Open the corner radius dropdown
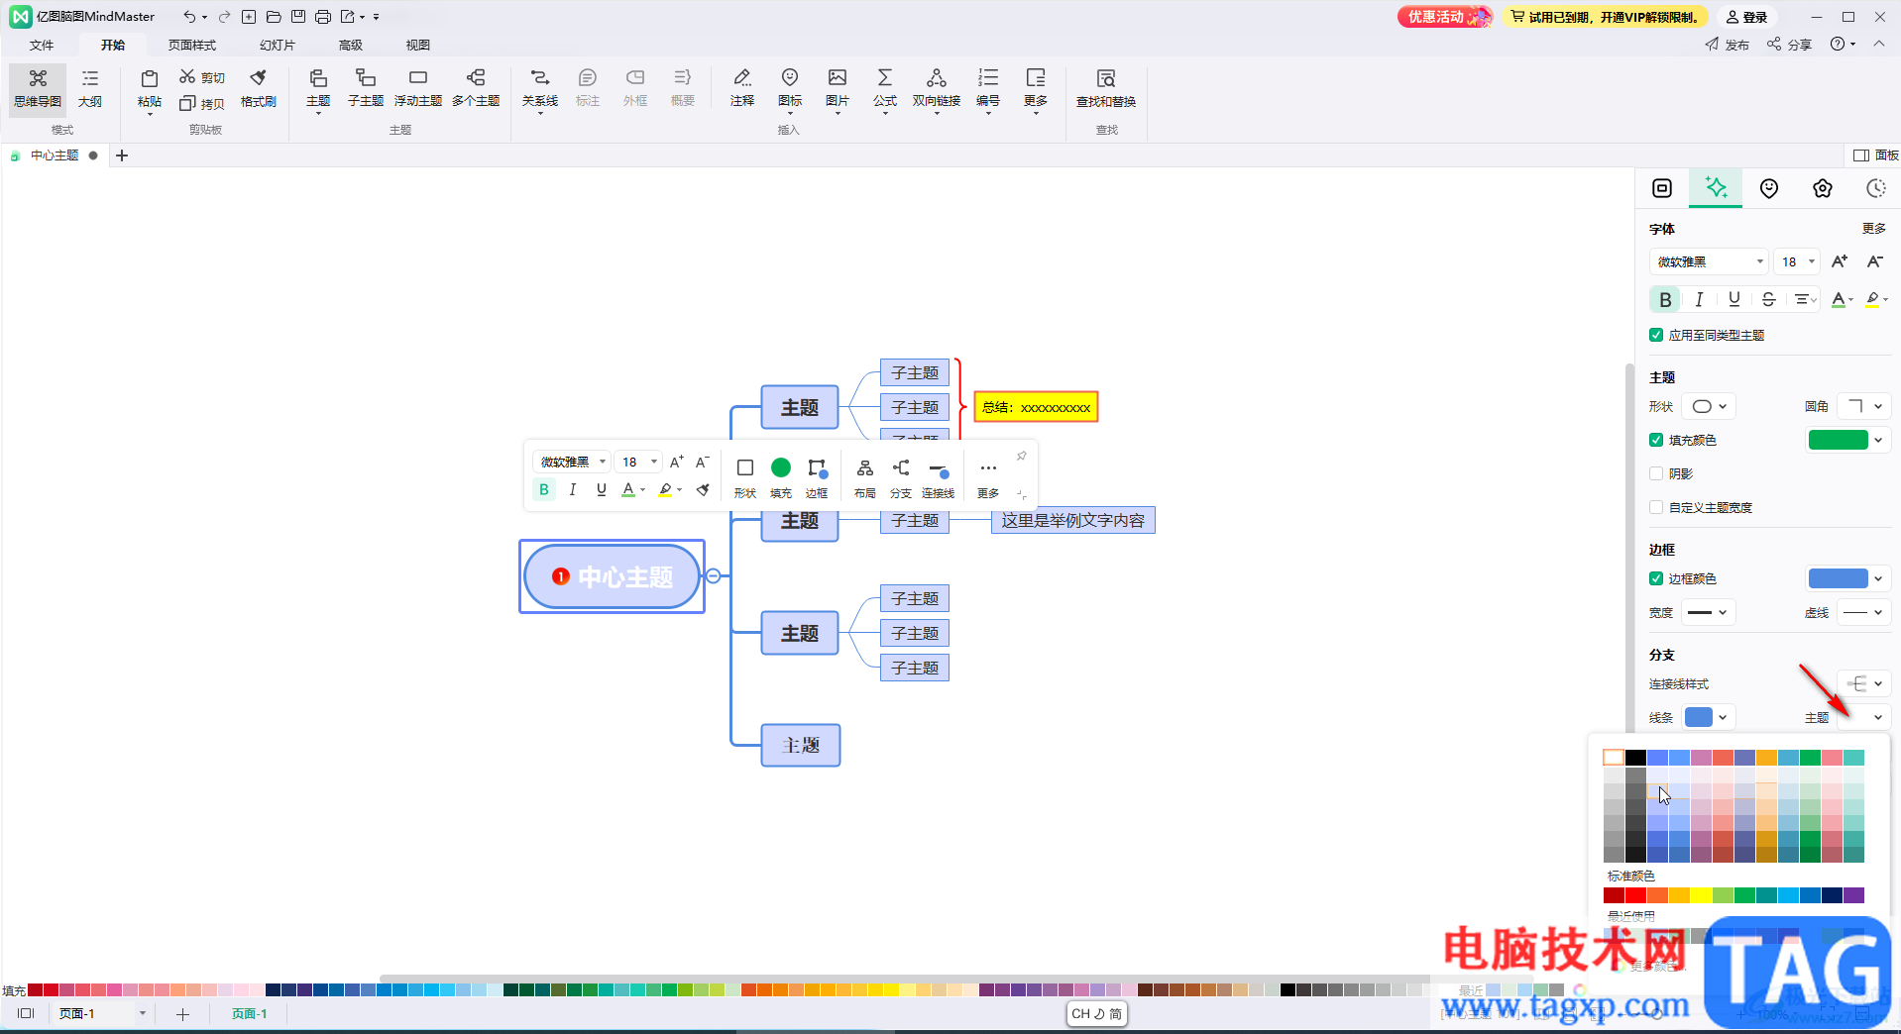1901x1034 pixels. click(x=1864, y=406)
